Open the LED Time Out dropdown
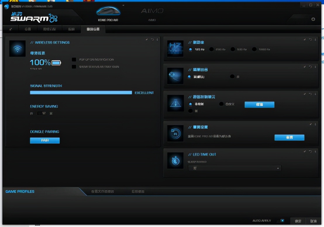 pyautogui.click(x=234, y=168)
